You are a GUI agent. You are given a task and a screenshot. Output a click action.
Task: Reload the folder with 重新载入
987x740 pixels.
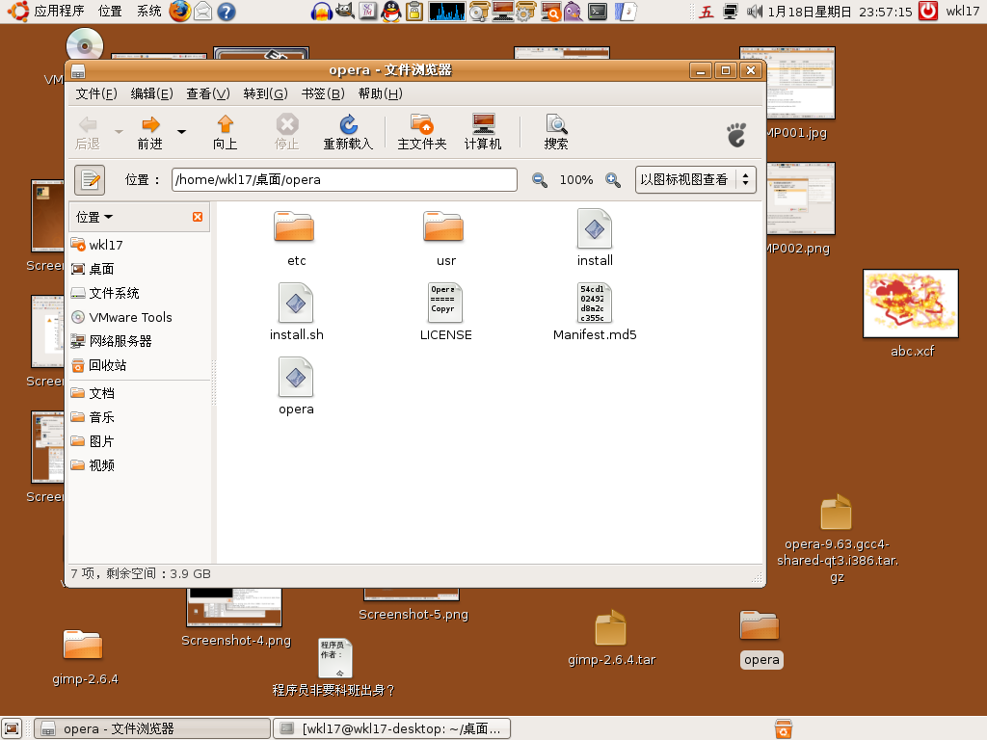pos(348,133)
